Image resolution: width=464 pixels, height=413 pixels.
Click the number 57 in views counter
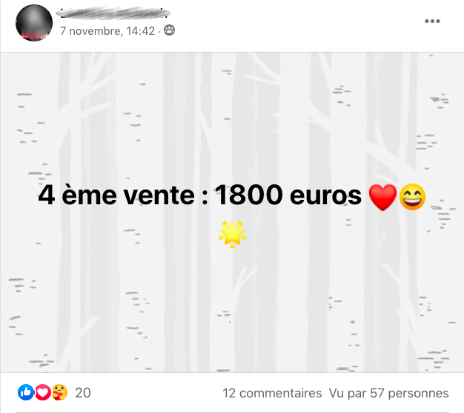tap(377, 393)
